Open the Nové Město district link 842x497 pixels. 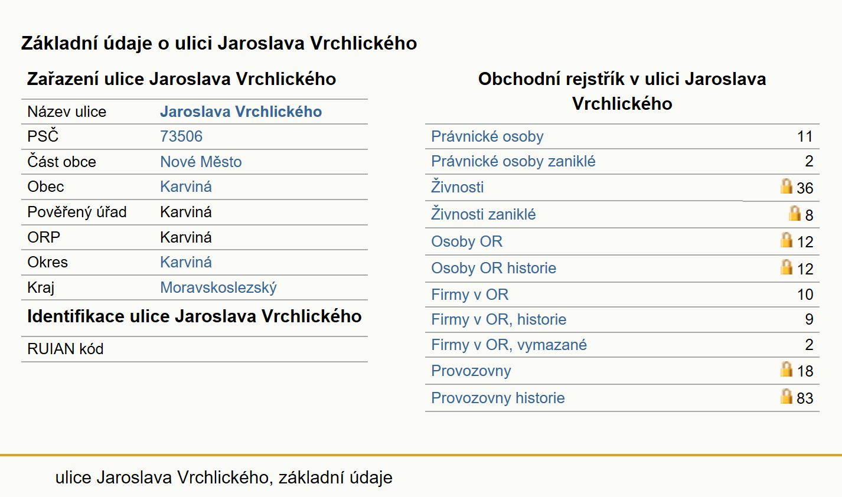pyautogui.click(x=201, y=162)
